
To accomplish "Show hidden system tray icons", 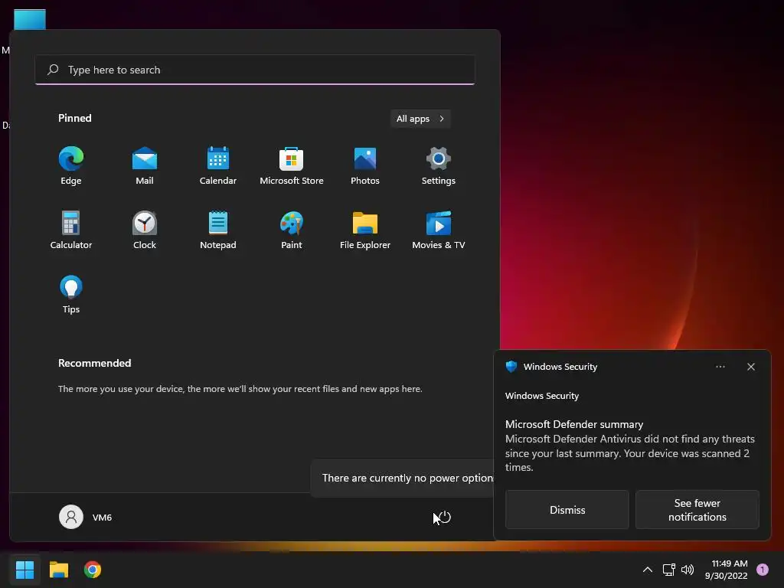I will 647,570.
